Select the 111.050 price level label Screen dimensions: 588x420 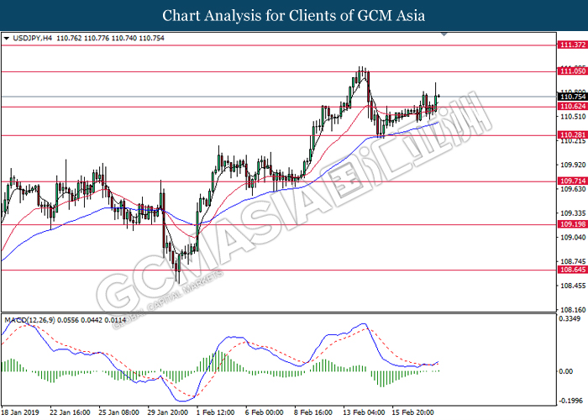pyautogui.click(x=572, y=71)
